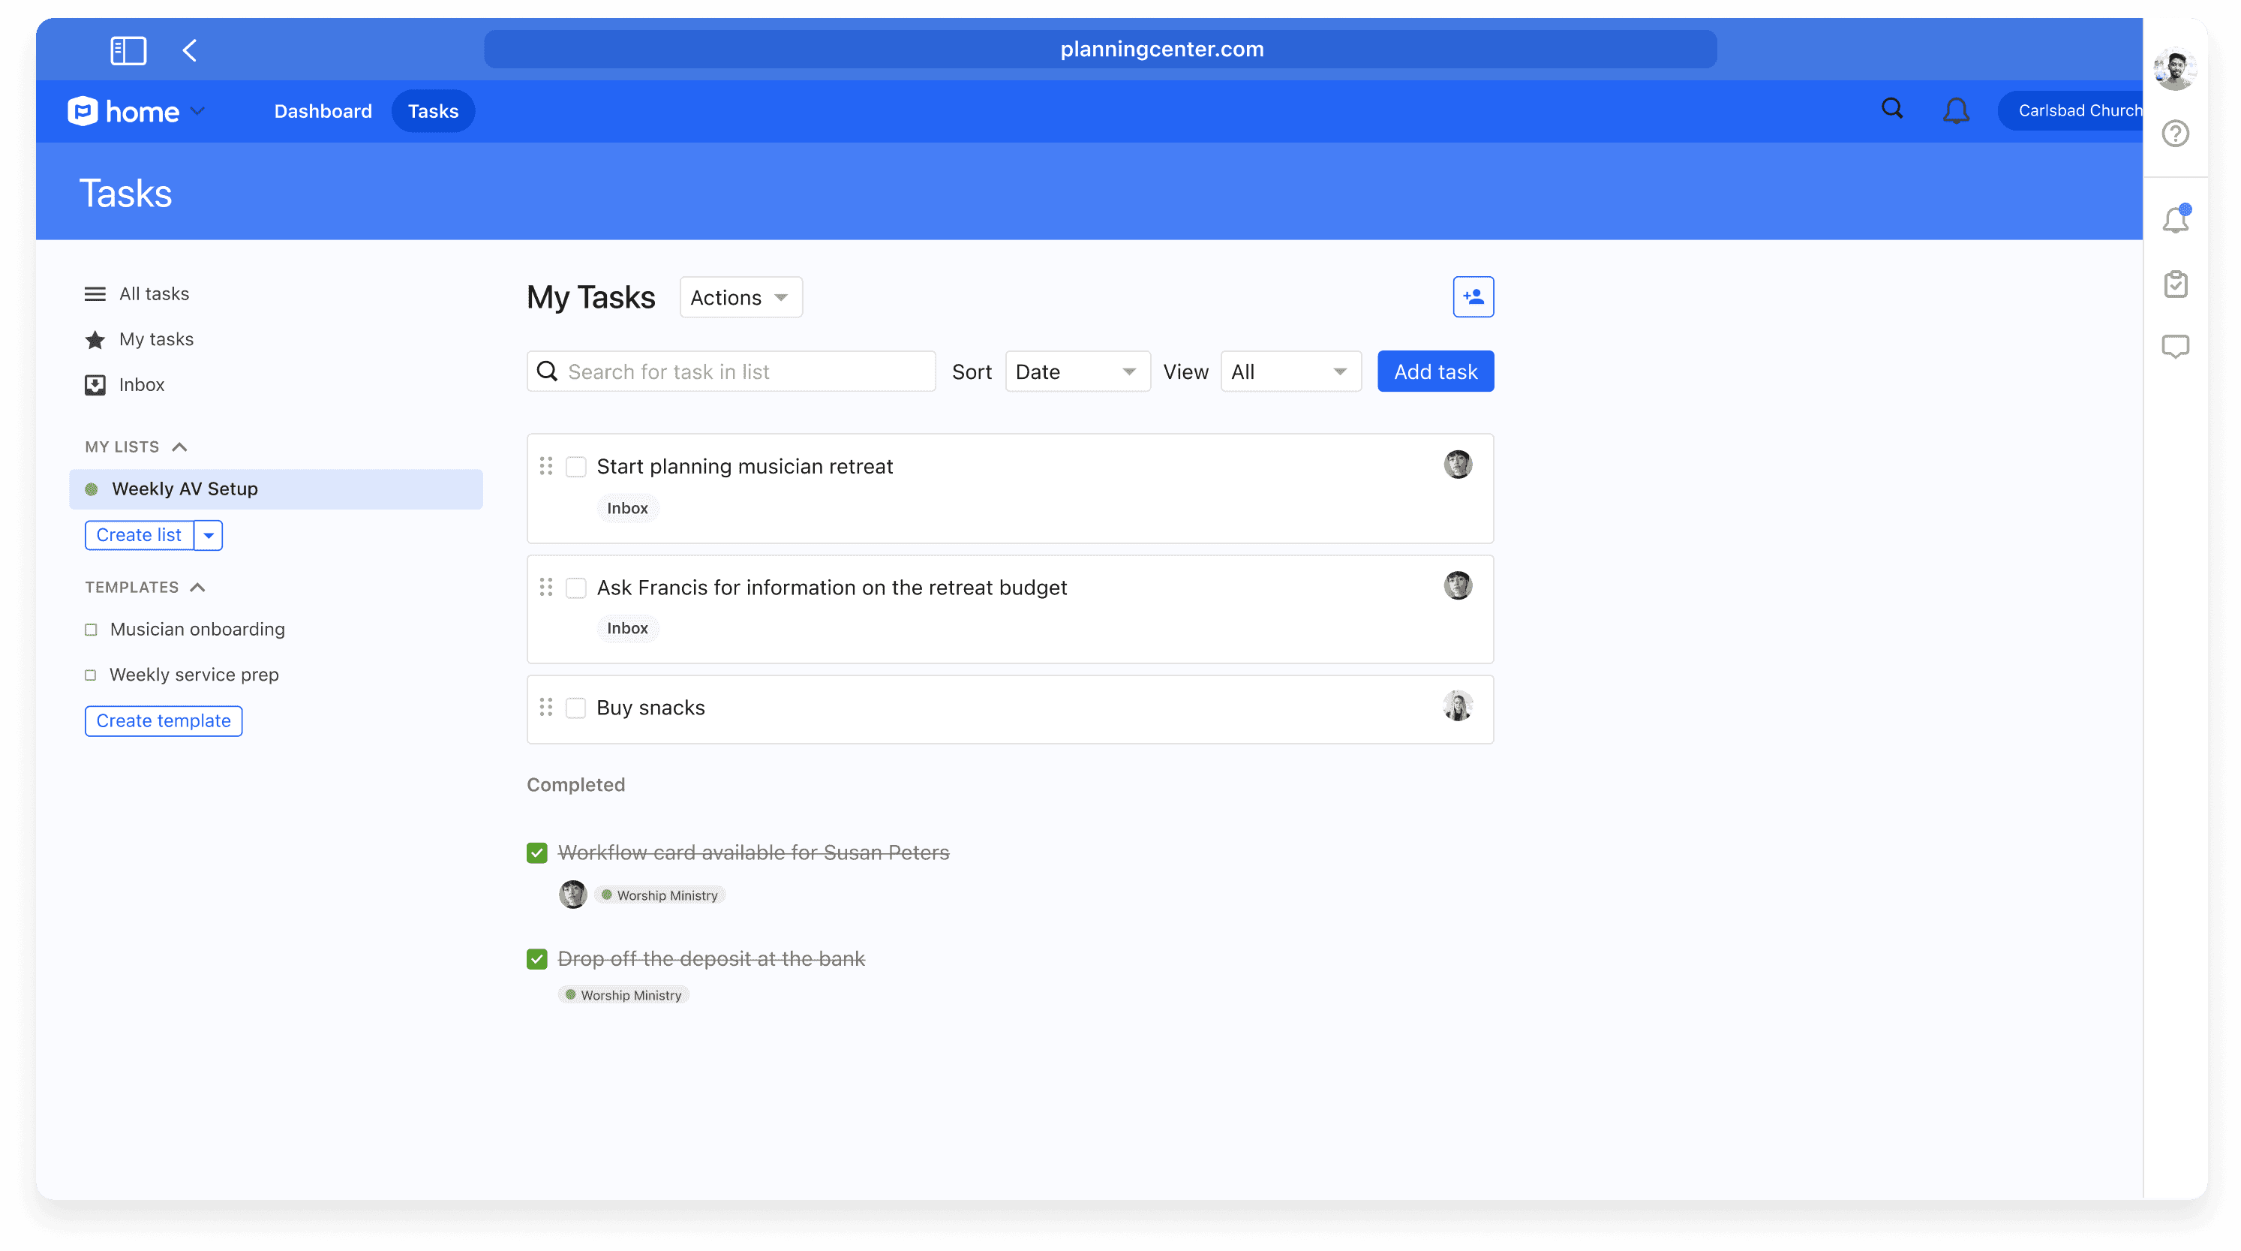The width and height of the screenshot is (2241, 1251).
Task: Click the help question mark icon
Action: tap(2175, 134)
